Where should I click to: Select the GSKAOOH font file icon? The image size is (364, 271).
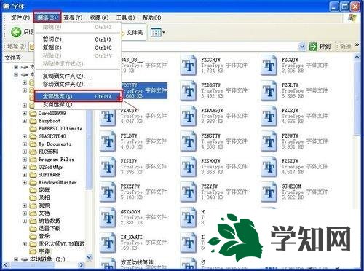[108, 217]
